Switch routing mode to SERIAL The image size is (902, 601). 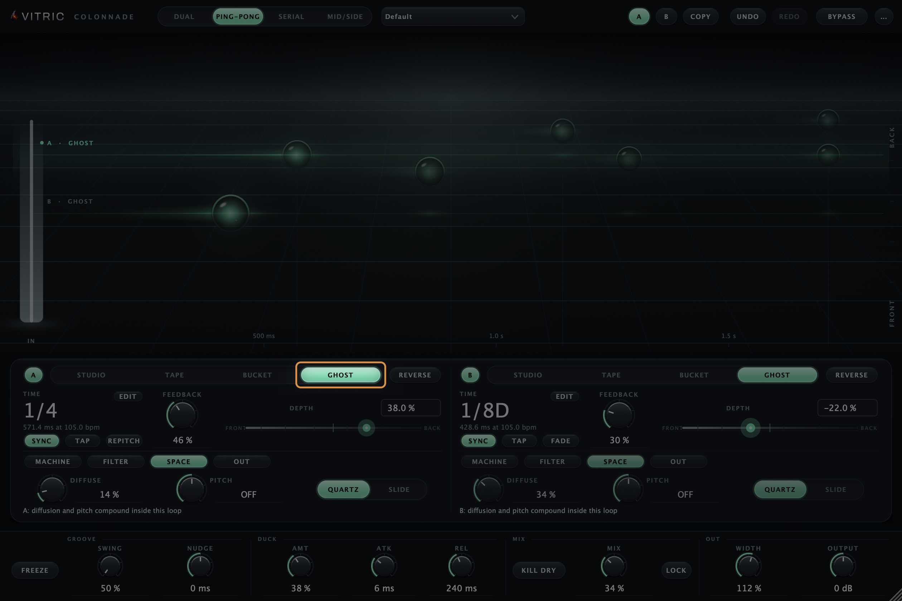291,17
